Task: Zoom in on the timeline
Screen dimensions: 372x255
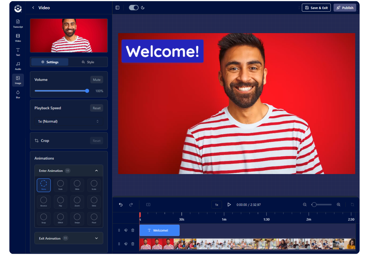Action: (339, 205)
